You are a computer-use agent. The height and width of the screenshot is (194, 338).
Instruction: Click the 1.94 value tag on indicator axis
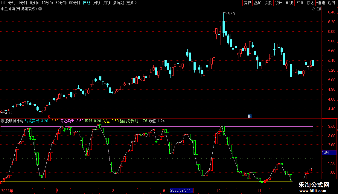[326, 153]
